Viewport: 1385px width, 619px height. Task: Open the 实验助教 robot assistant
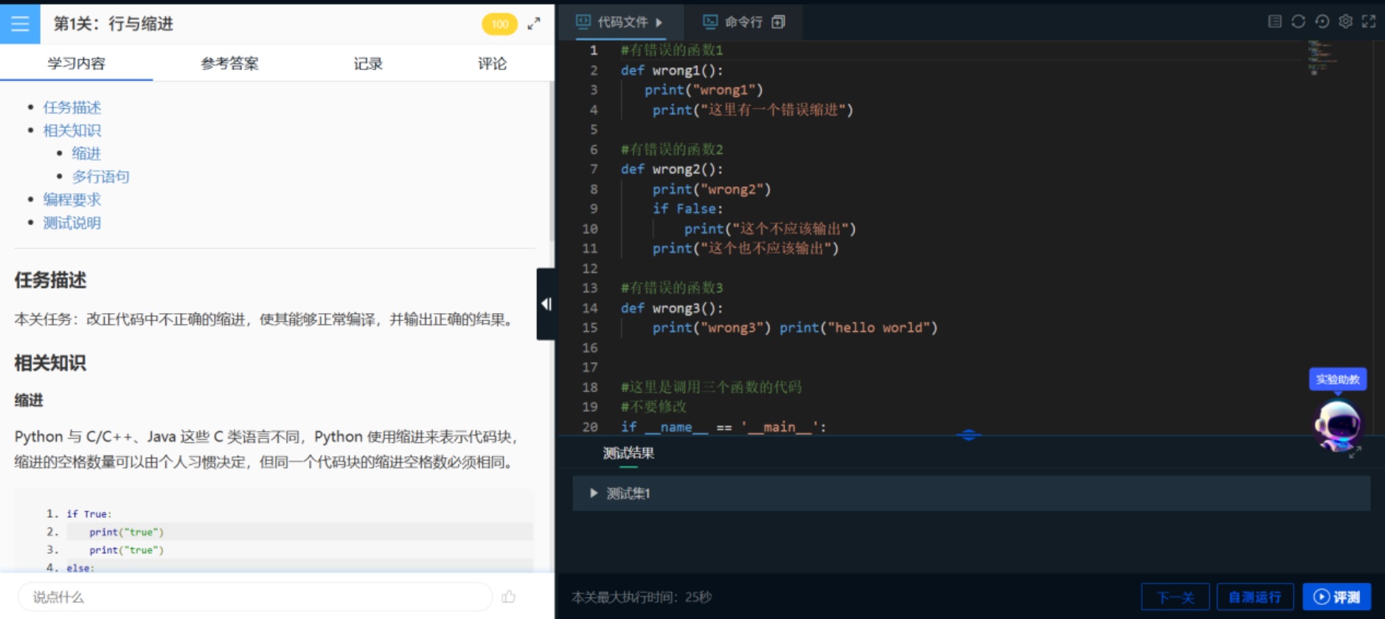[x=1337, y=424]
